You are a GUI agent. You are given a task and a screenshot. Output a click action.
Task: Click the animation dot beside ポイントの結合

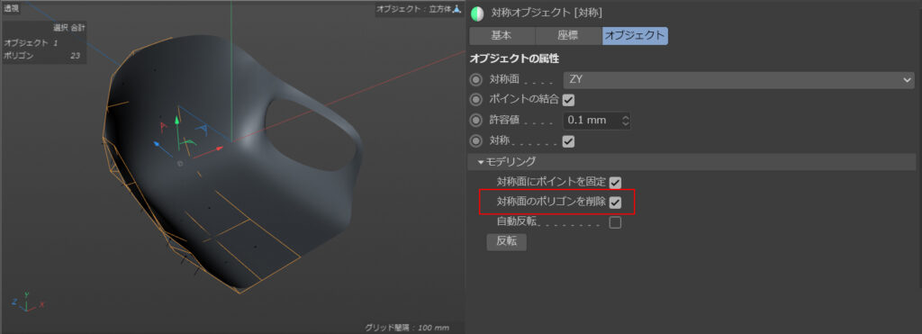475,99
